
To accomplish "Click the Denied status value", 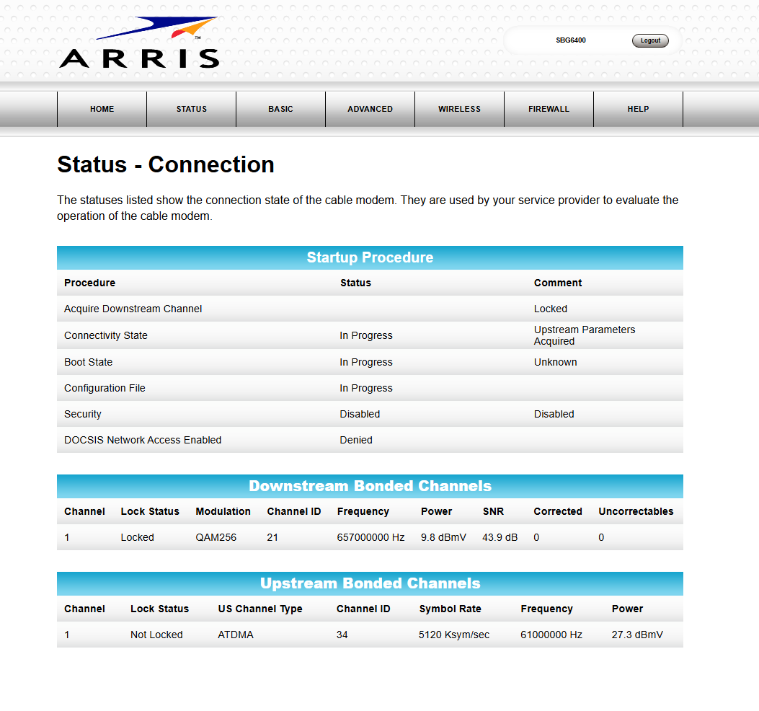I will [356, 441].
